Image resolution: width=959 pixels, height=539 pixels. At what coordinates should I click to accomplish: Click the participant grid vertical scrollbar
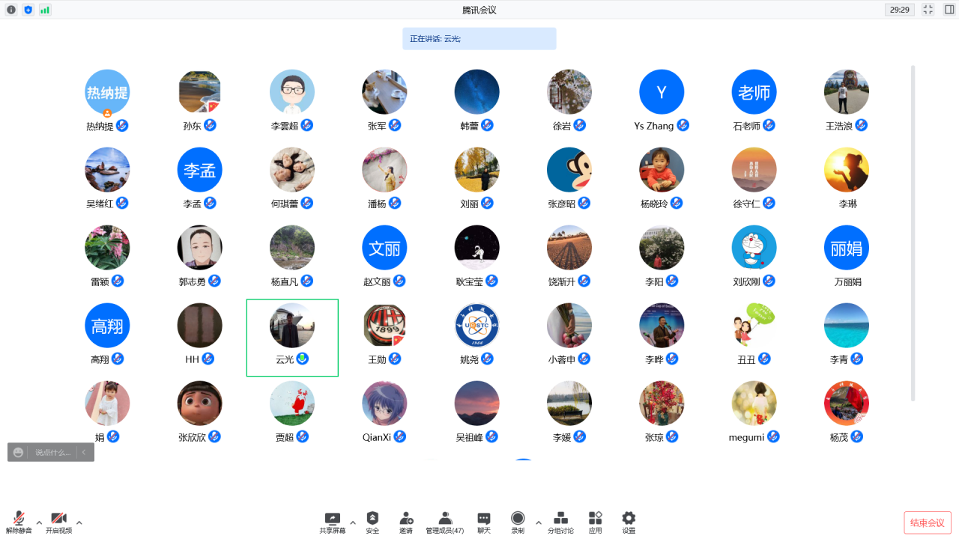click(x=913, y=232)
